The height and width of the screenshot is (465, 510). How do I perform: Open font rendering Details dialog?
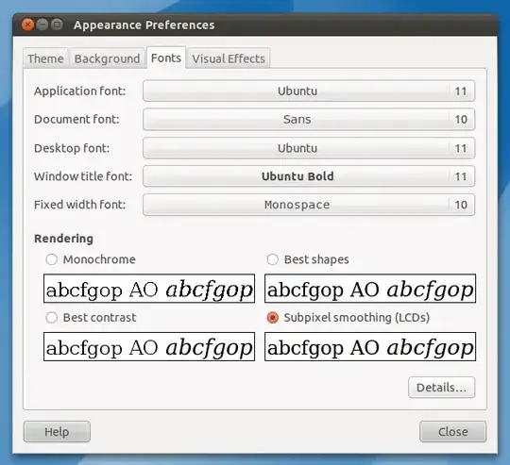pyautogui.click(x=441, y=388)
